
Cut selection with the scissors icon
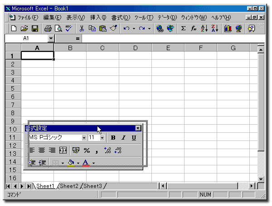(x=82, y=28)
